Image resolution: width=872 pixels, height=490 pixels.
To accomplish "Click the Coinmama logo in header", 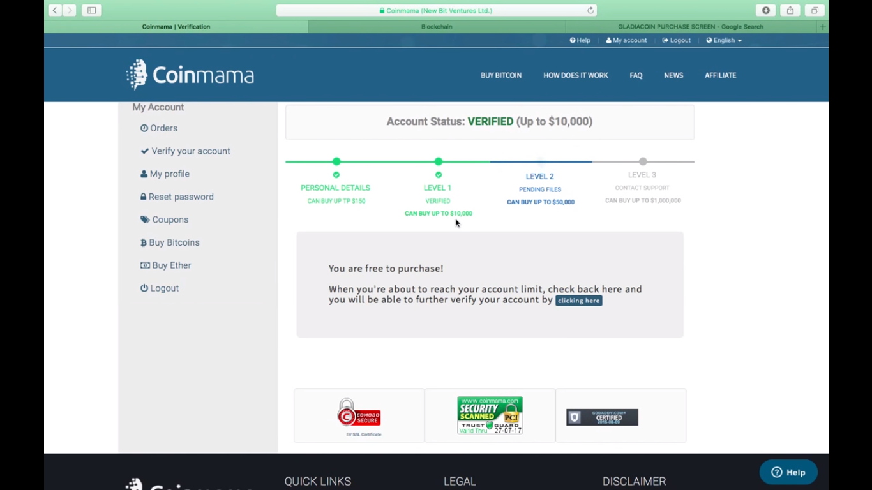I will point(190,75).
